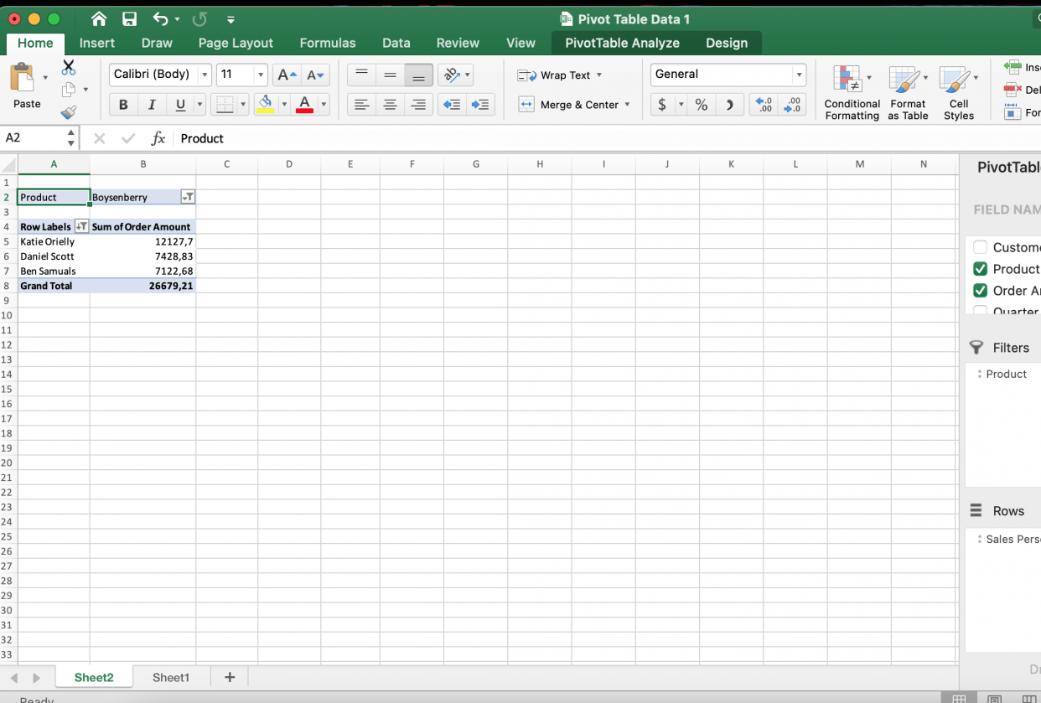This screenshot has width=1041, height=703.
Task: Click the Increase Indent icon
Action: coord(480,104)
